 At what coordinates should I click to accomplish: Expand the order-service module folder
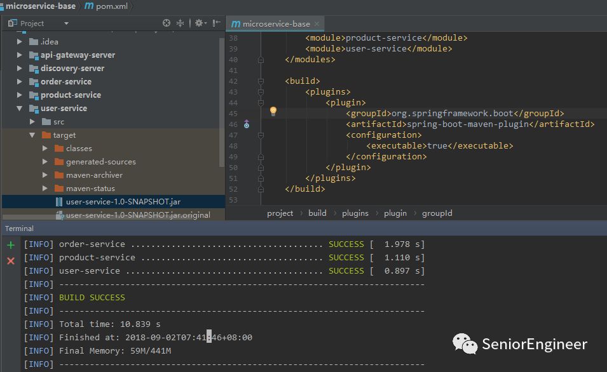20,82
